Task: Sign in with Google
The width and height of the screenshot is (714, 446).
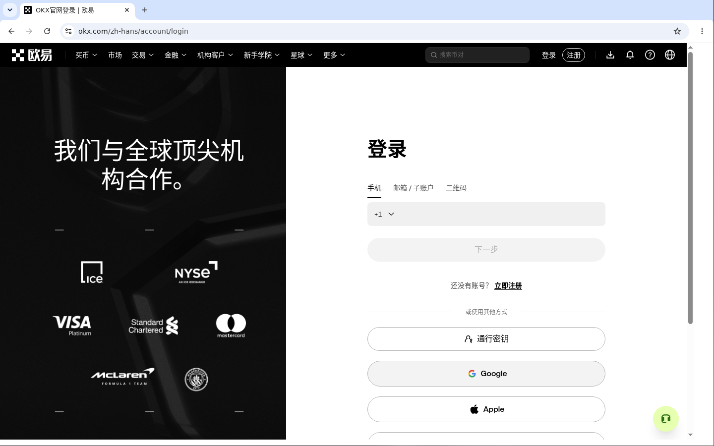Action: pos(486,374)
